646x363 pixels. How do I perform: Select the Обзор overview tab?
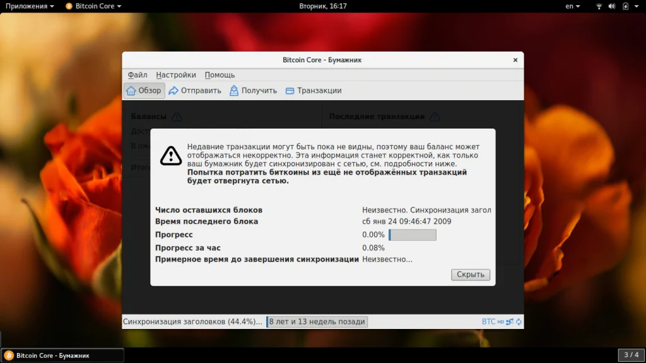pyautogui.click(x=144, y=91)
